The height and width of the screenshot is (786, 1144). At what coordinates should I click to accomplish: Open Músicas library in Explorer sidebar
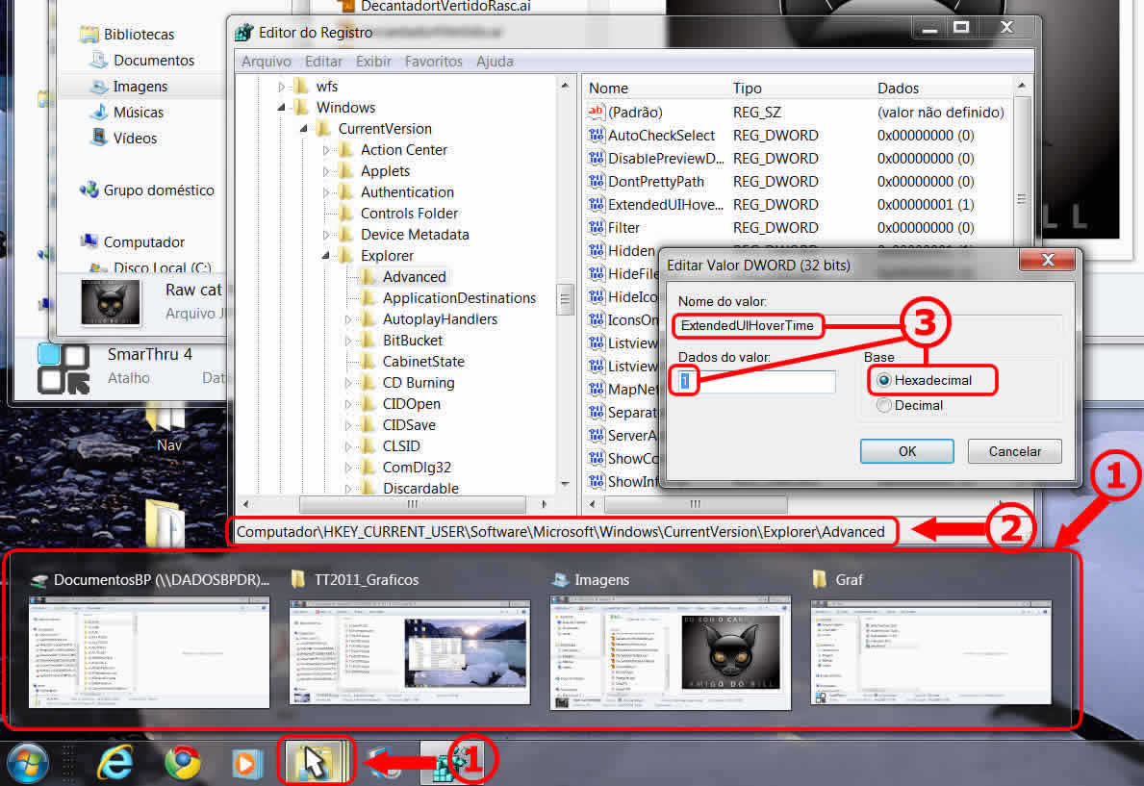pos(138,113)
